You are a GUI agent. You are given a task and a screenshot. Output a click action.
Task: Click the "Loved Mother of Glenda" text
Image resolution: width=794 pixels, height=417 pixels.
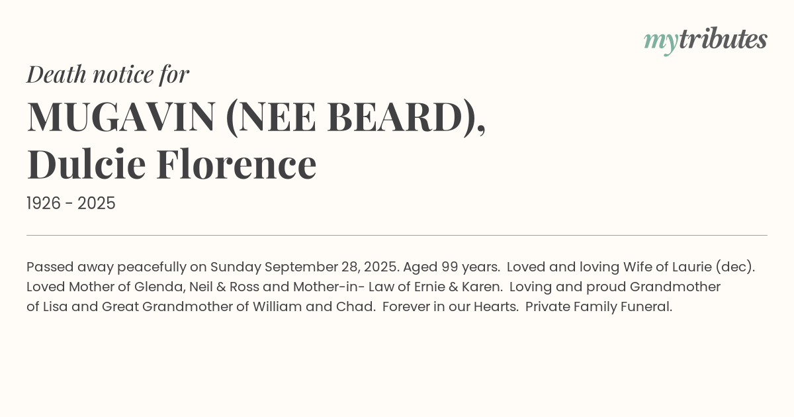click(106, 287)
